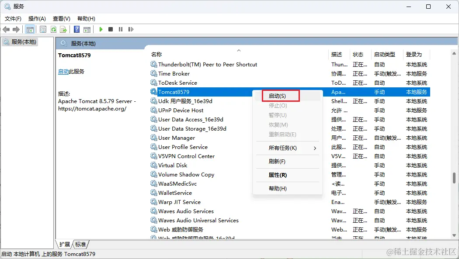The height and width of the screenshot is (259, 459).
Task: Click the green Start Service play icon
Action: tap(101, 29)
